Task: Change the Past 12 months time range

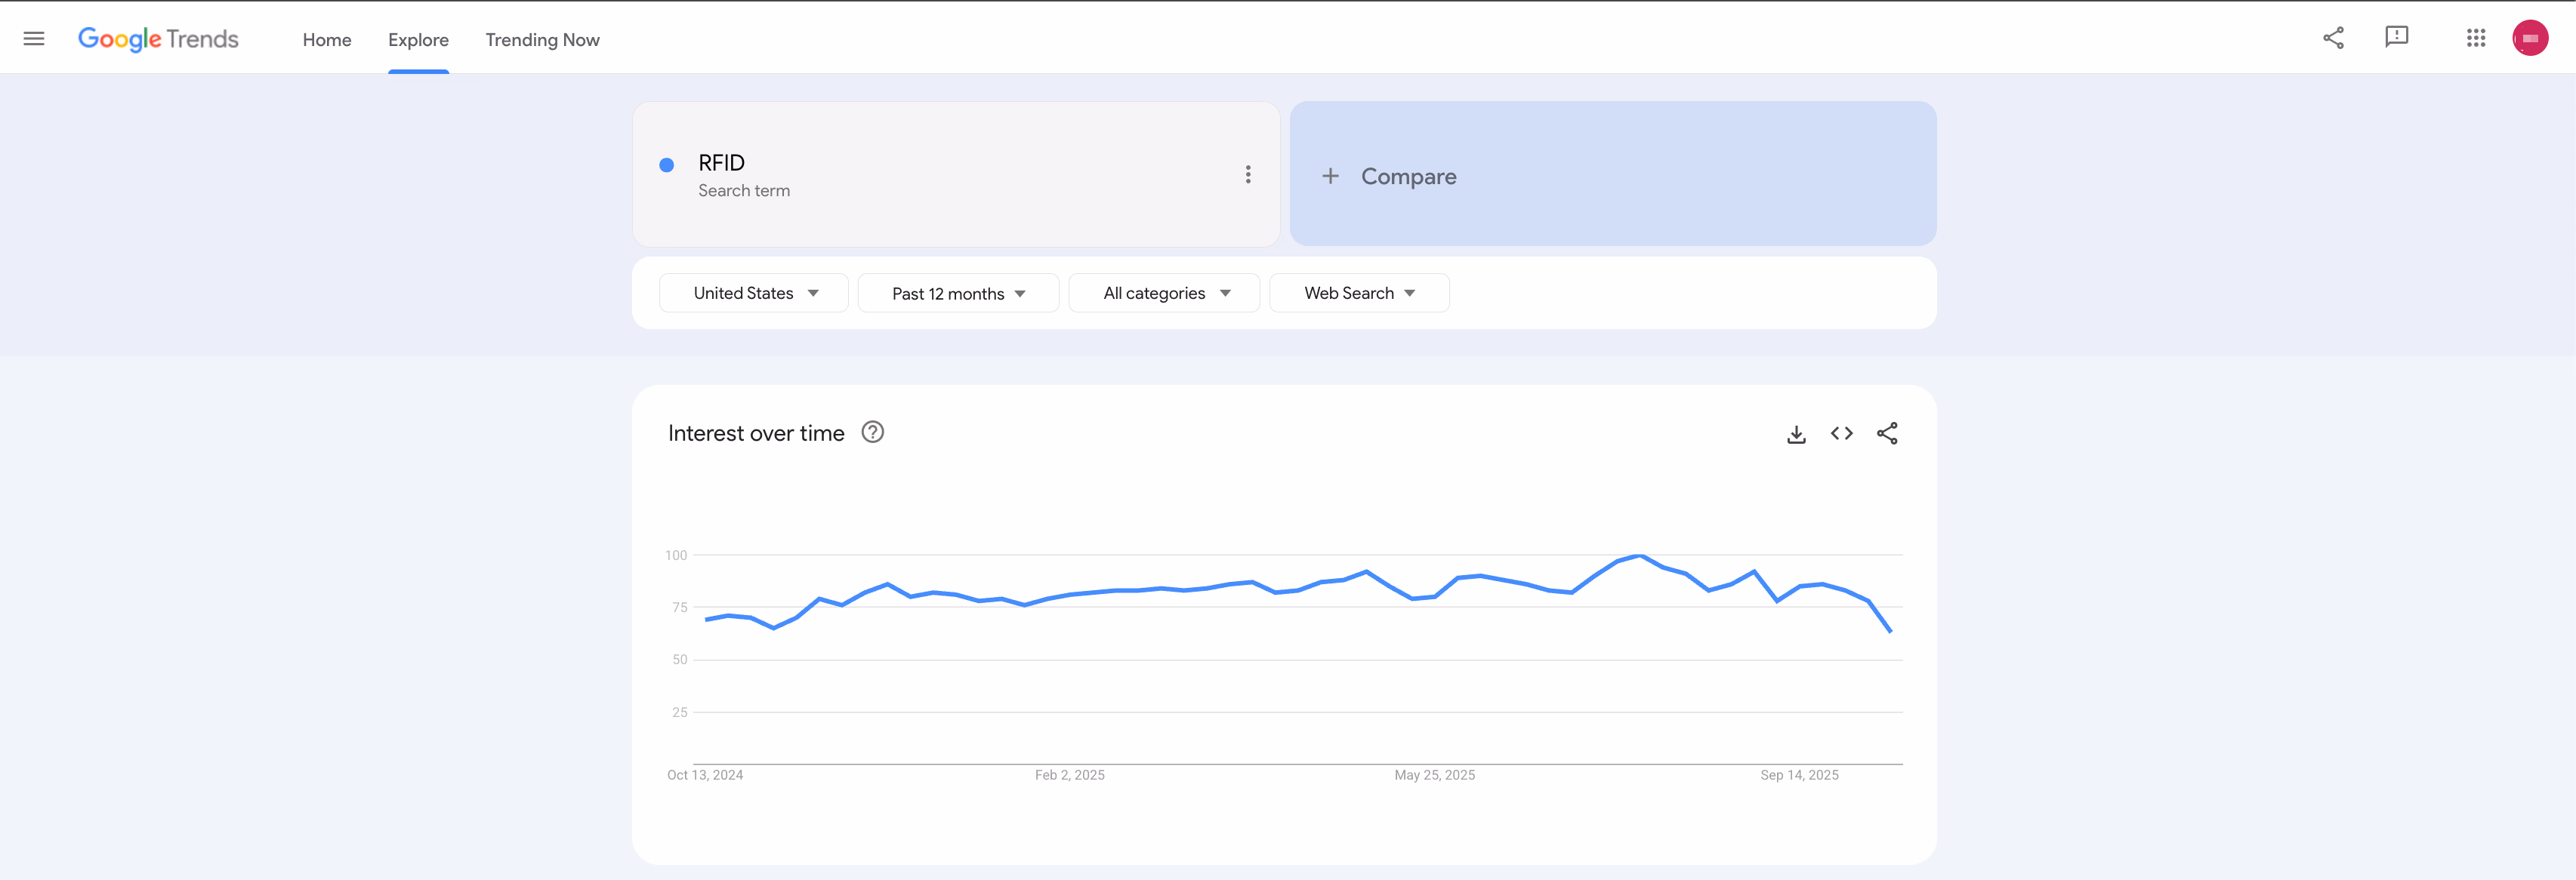Action: pyautogui.click(x=957, y=293)
